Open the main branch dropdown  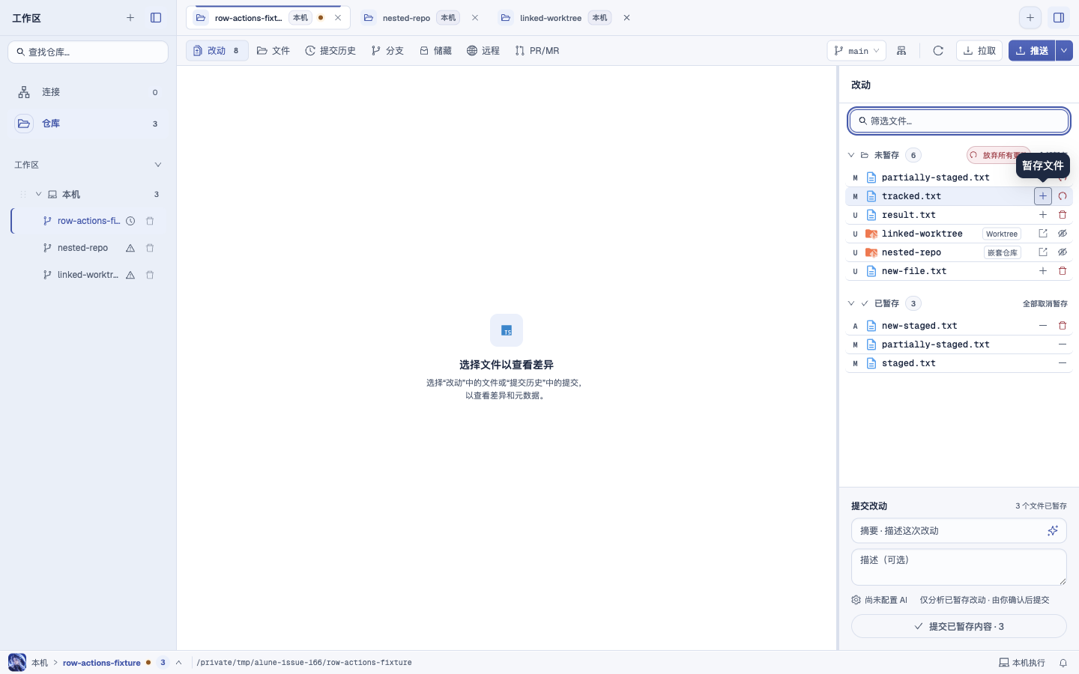coord(856,51)
